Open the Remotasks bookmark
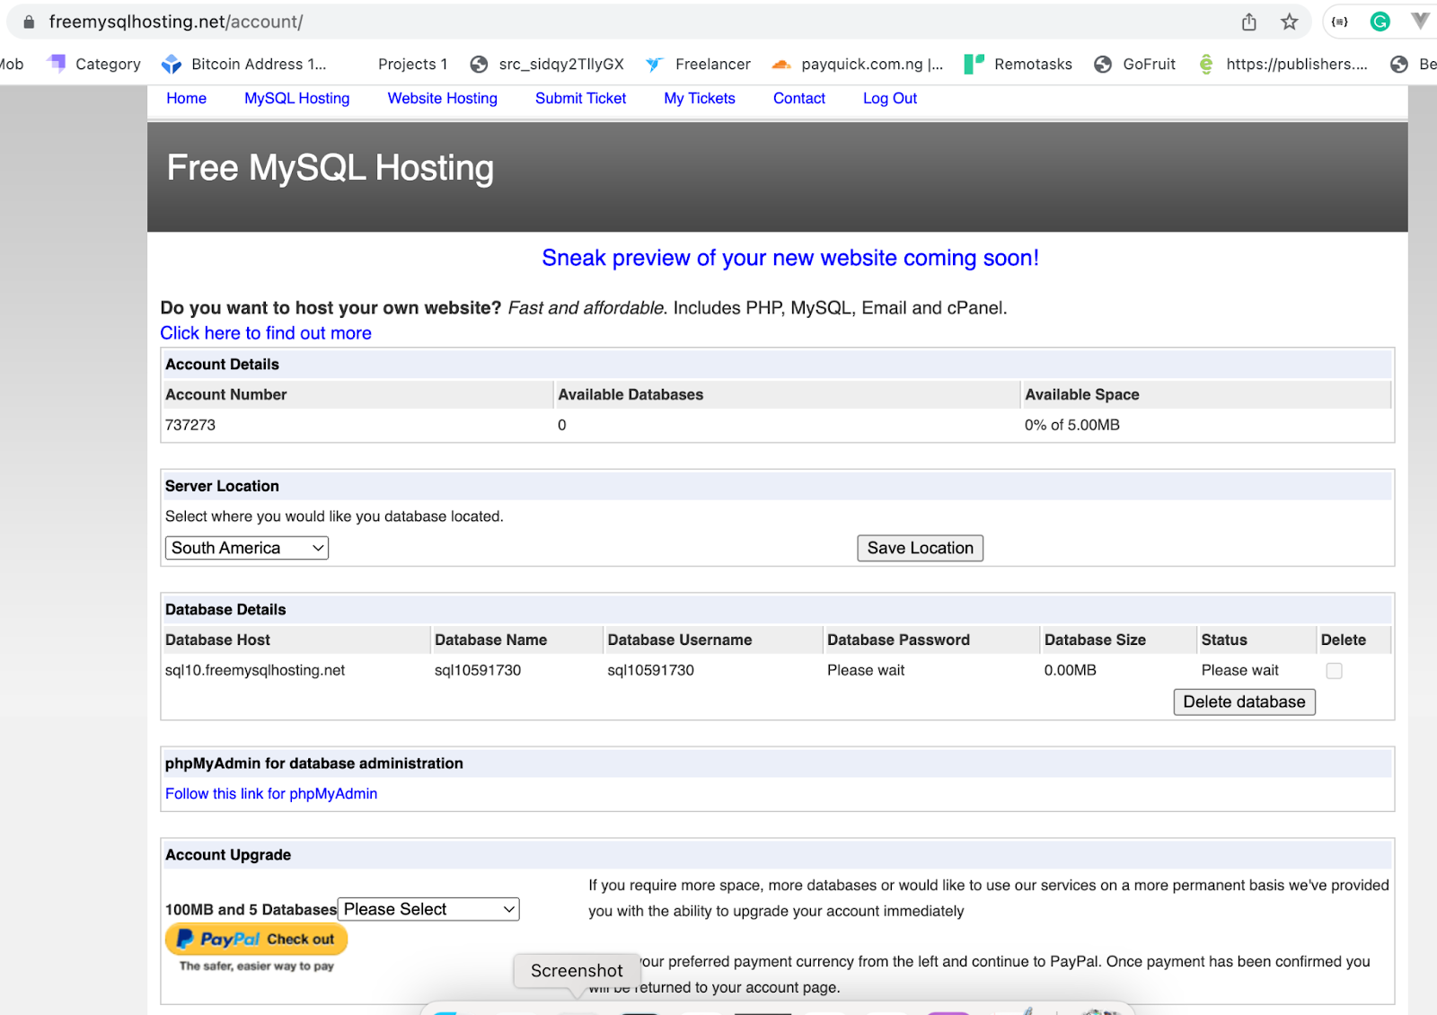 [1018, 64]
